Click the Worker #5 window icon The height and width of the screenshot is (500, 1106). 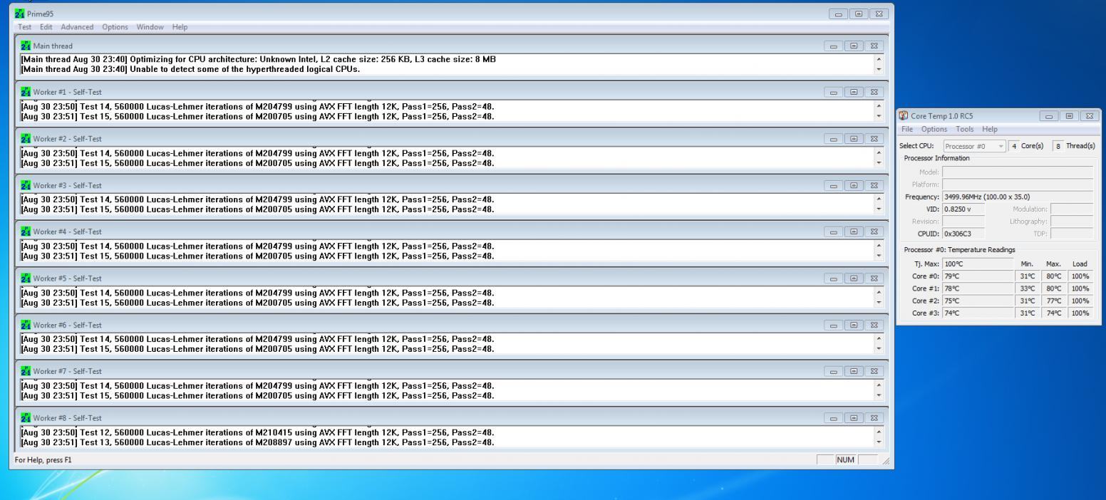click(26, 278)
